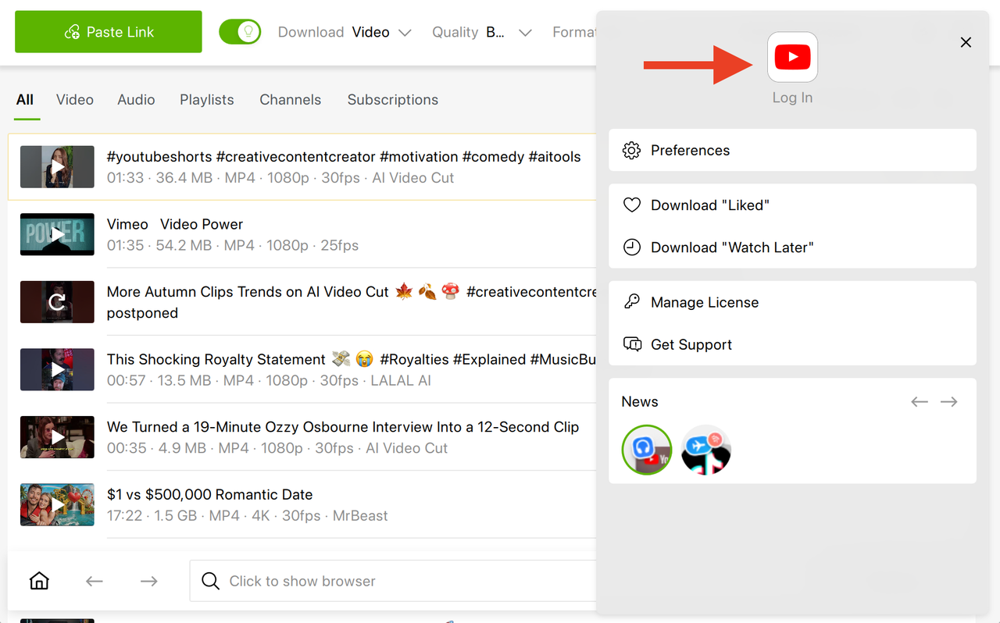The width and height of the screenshot is (1000, 623).
Task: Click the Log In link
Action: click(x=792, y=98)
